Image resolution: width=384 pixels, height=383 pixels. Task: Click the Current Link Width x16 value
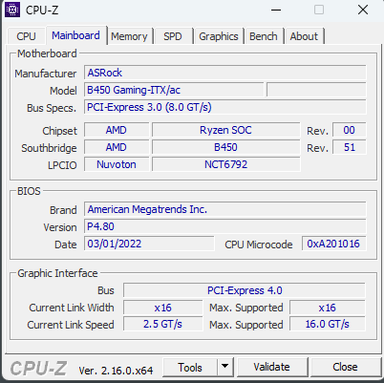tap(162, 308)
